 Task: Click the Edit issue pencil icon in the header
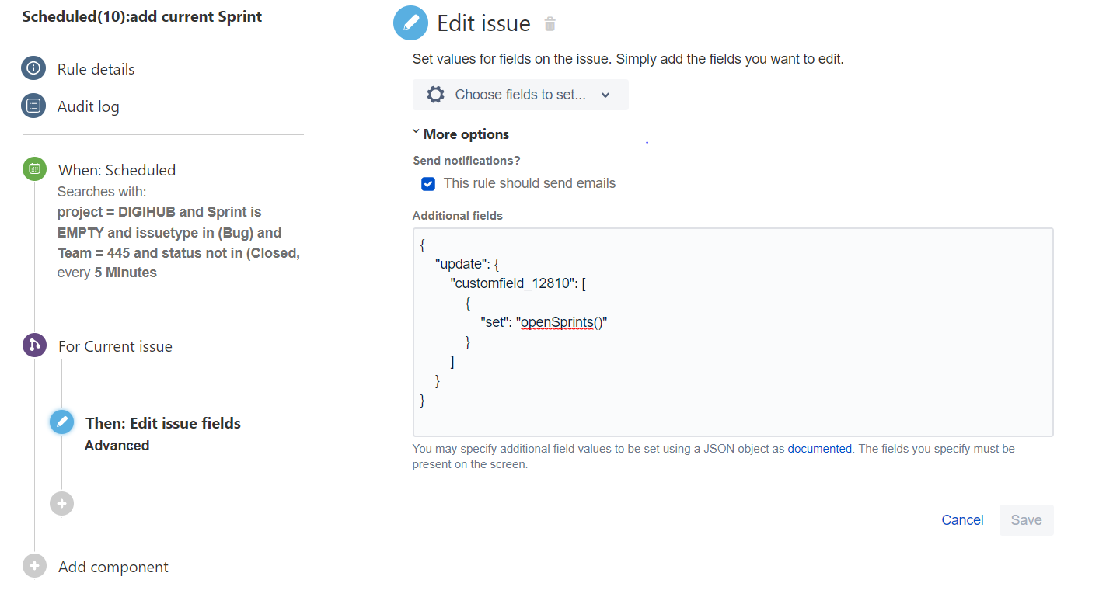coord(410,23)
